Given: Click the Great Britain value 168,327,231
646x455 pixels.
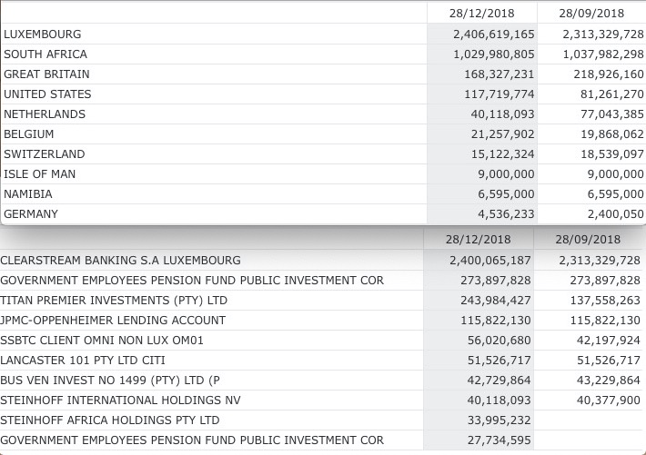Looking at the screenshot, I should (x=499, y=74).
